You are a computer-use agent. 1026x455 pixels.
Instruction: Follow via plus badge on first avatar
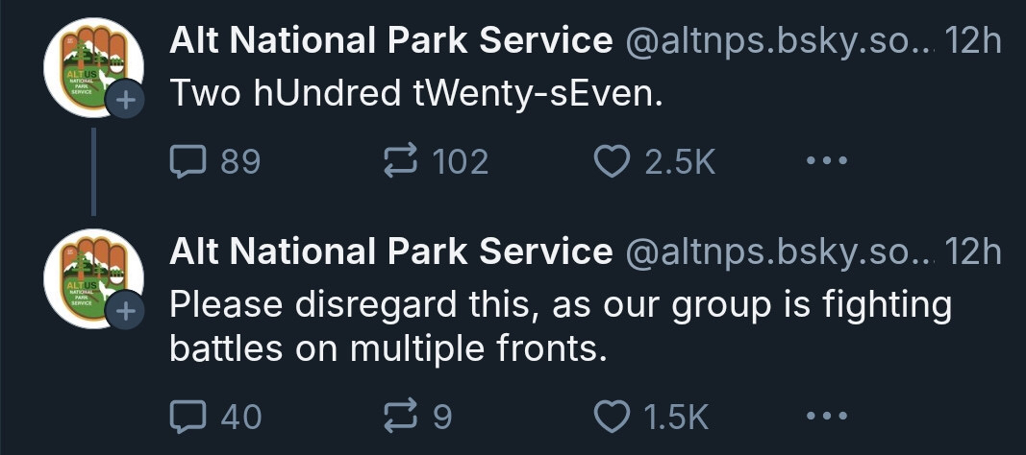(x=124, y=101)
